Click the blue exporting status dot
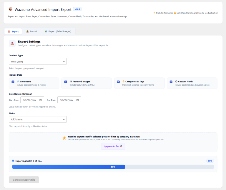The image size is (226, 190). tap(13, 161)
